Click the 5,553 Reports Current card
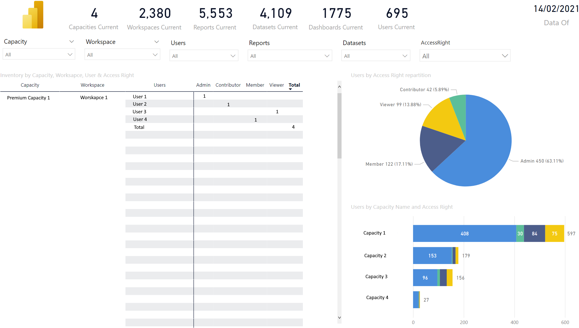This screenshot has height=328, width=579. click(x=215, y=18)
